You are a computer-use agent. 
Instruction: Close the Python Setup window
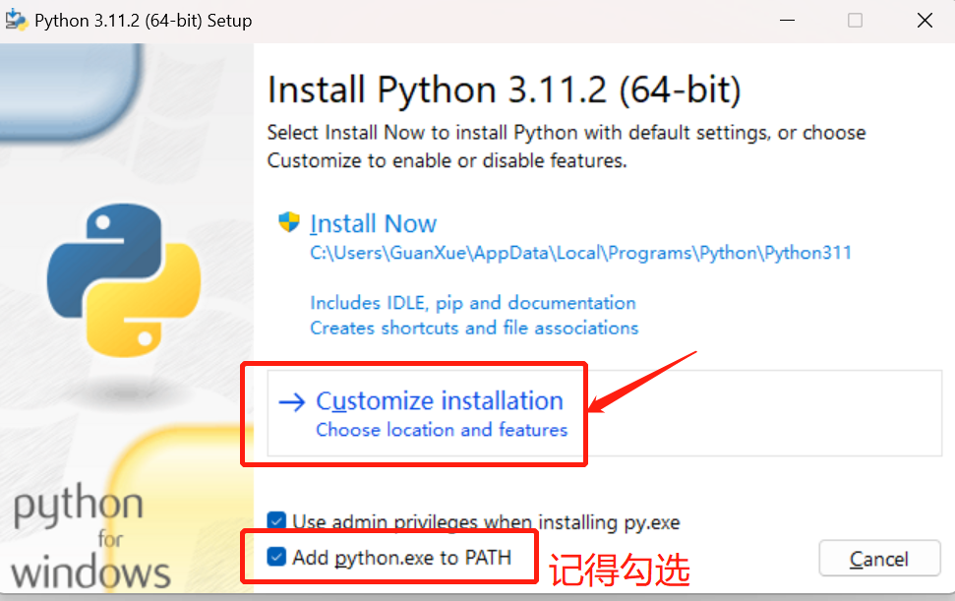pos(925,21)
